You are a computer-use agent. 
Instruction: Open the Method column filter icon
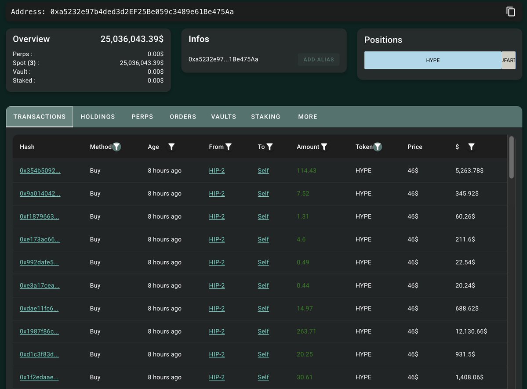(x=116, y=147)
